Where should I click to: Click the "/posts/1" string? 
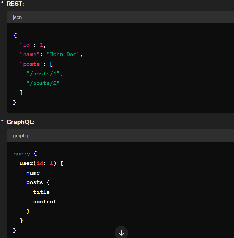click(x=43, y=74)
